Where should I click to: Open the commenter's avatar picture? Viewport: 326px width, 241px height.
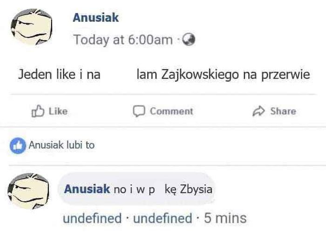coord(28,191)
